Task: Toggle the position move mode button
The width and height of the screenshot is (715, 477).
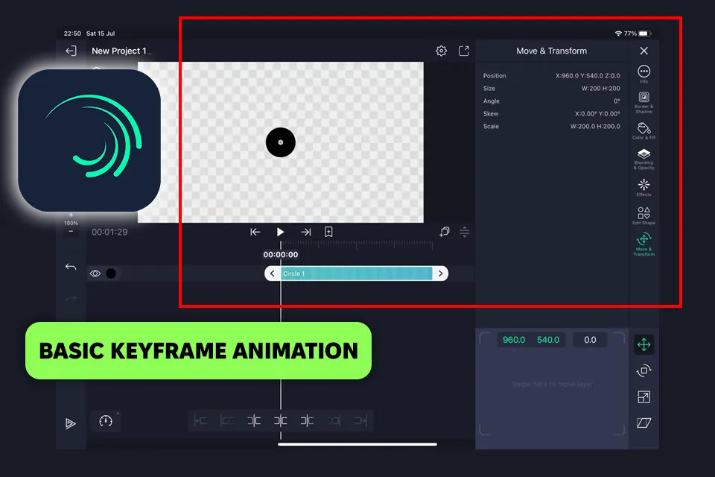Action: (x=644, y=344)
